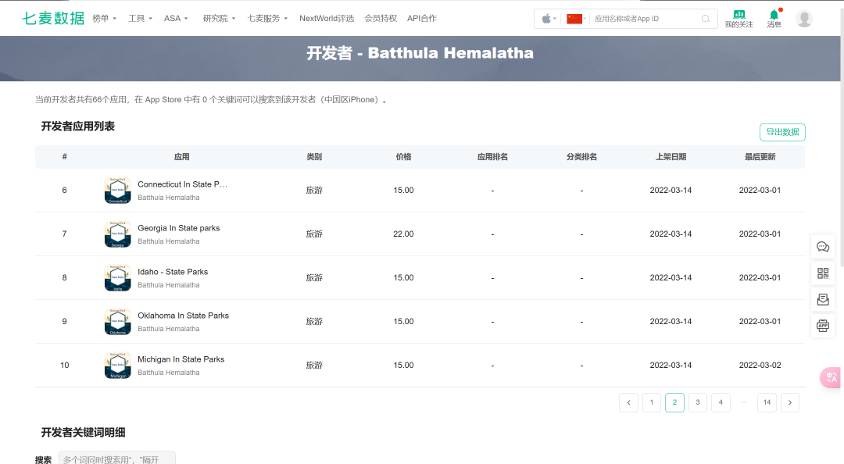Viewport: 844px width, 464px height.
Task: Expand the 工具 menu
Action: tap(140, 18)
